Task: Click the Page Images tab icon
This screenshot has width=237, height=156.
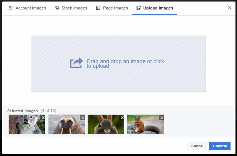Action: (98, 8)
